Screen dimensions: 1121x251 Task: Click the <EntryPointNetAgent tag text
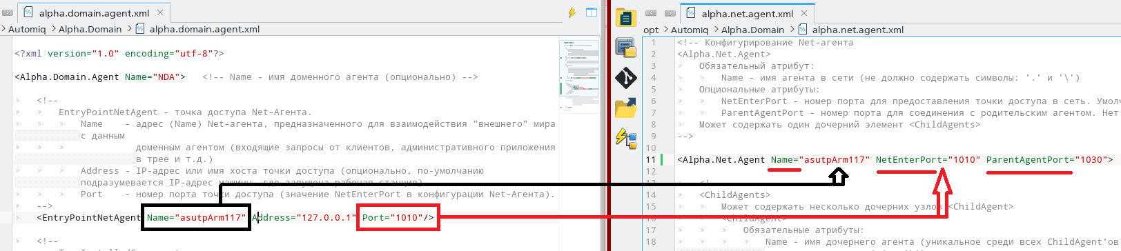89,217
